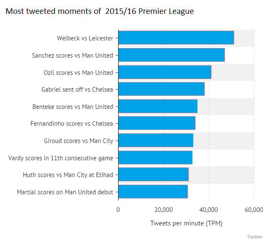Click the Benteke scores vs Man United bar
Screen dimensions: 267x241
point(158,106)
